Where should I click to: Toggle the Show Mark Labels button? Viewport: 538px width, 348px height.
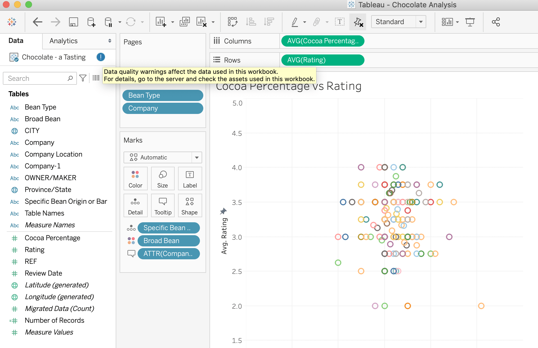(339, 22)
